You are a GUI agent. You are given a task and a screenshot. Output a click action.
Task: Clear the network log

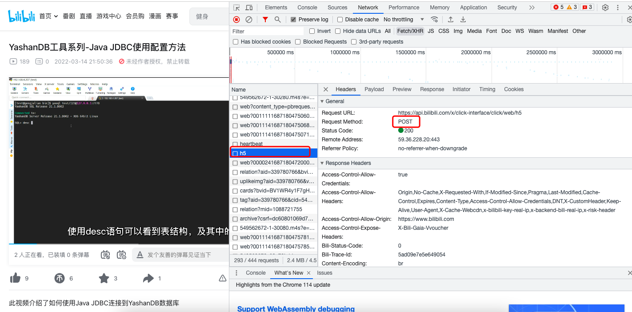click(x=249, y=20)
